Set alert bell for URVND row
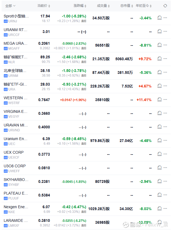The height and width of the screenshot is (230, 173). tap(159, 127)
